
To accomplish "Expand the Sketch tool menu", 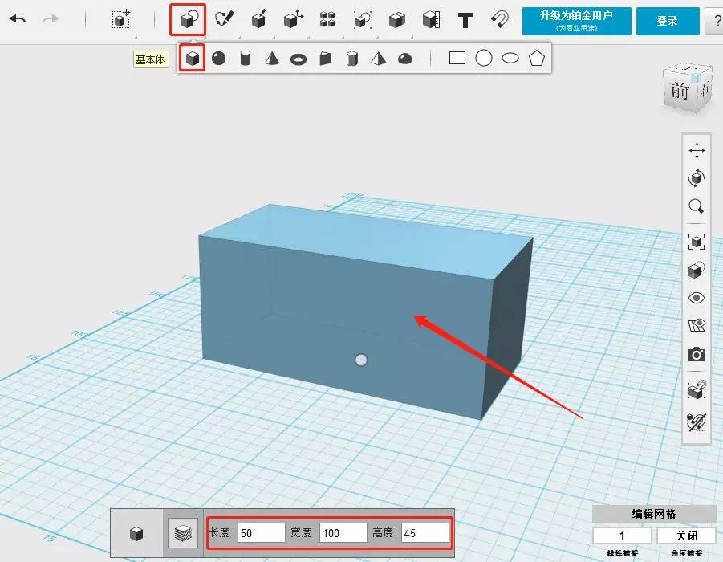I will (x=224, y=20).
